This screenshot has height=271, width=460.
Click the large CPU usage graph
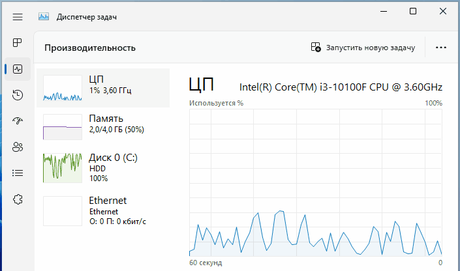click(316, 183)
